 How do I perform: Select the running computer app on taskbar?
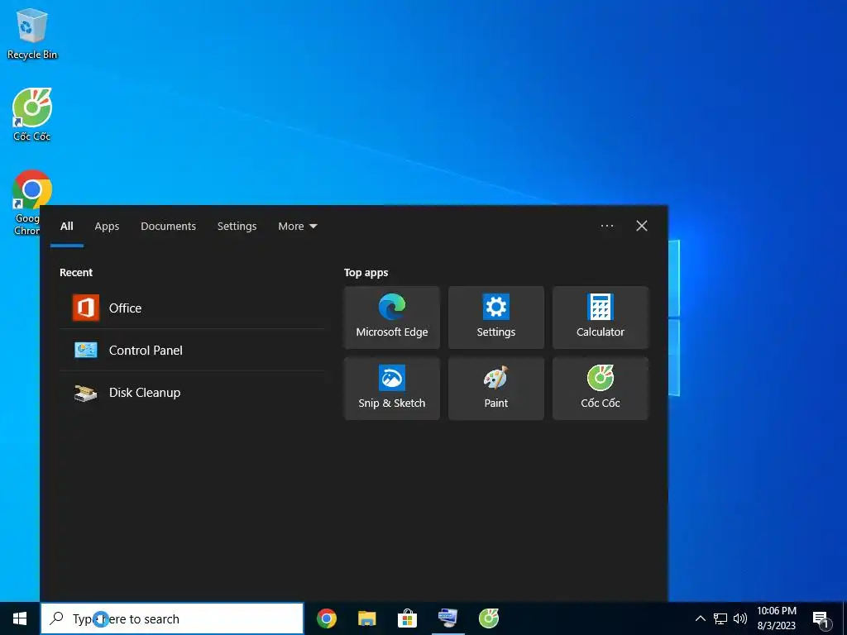pyautogui.click(x=447, y=618)
